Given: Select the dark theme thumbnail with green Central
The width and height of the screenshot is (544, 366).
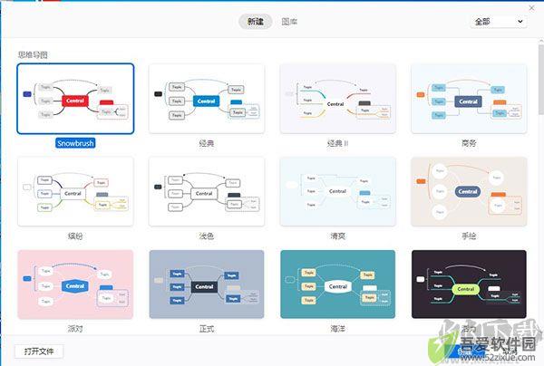Looking at the screenshot, I should coord(469,284).
